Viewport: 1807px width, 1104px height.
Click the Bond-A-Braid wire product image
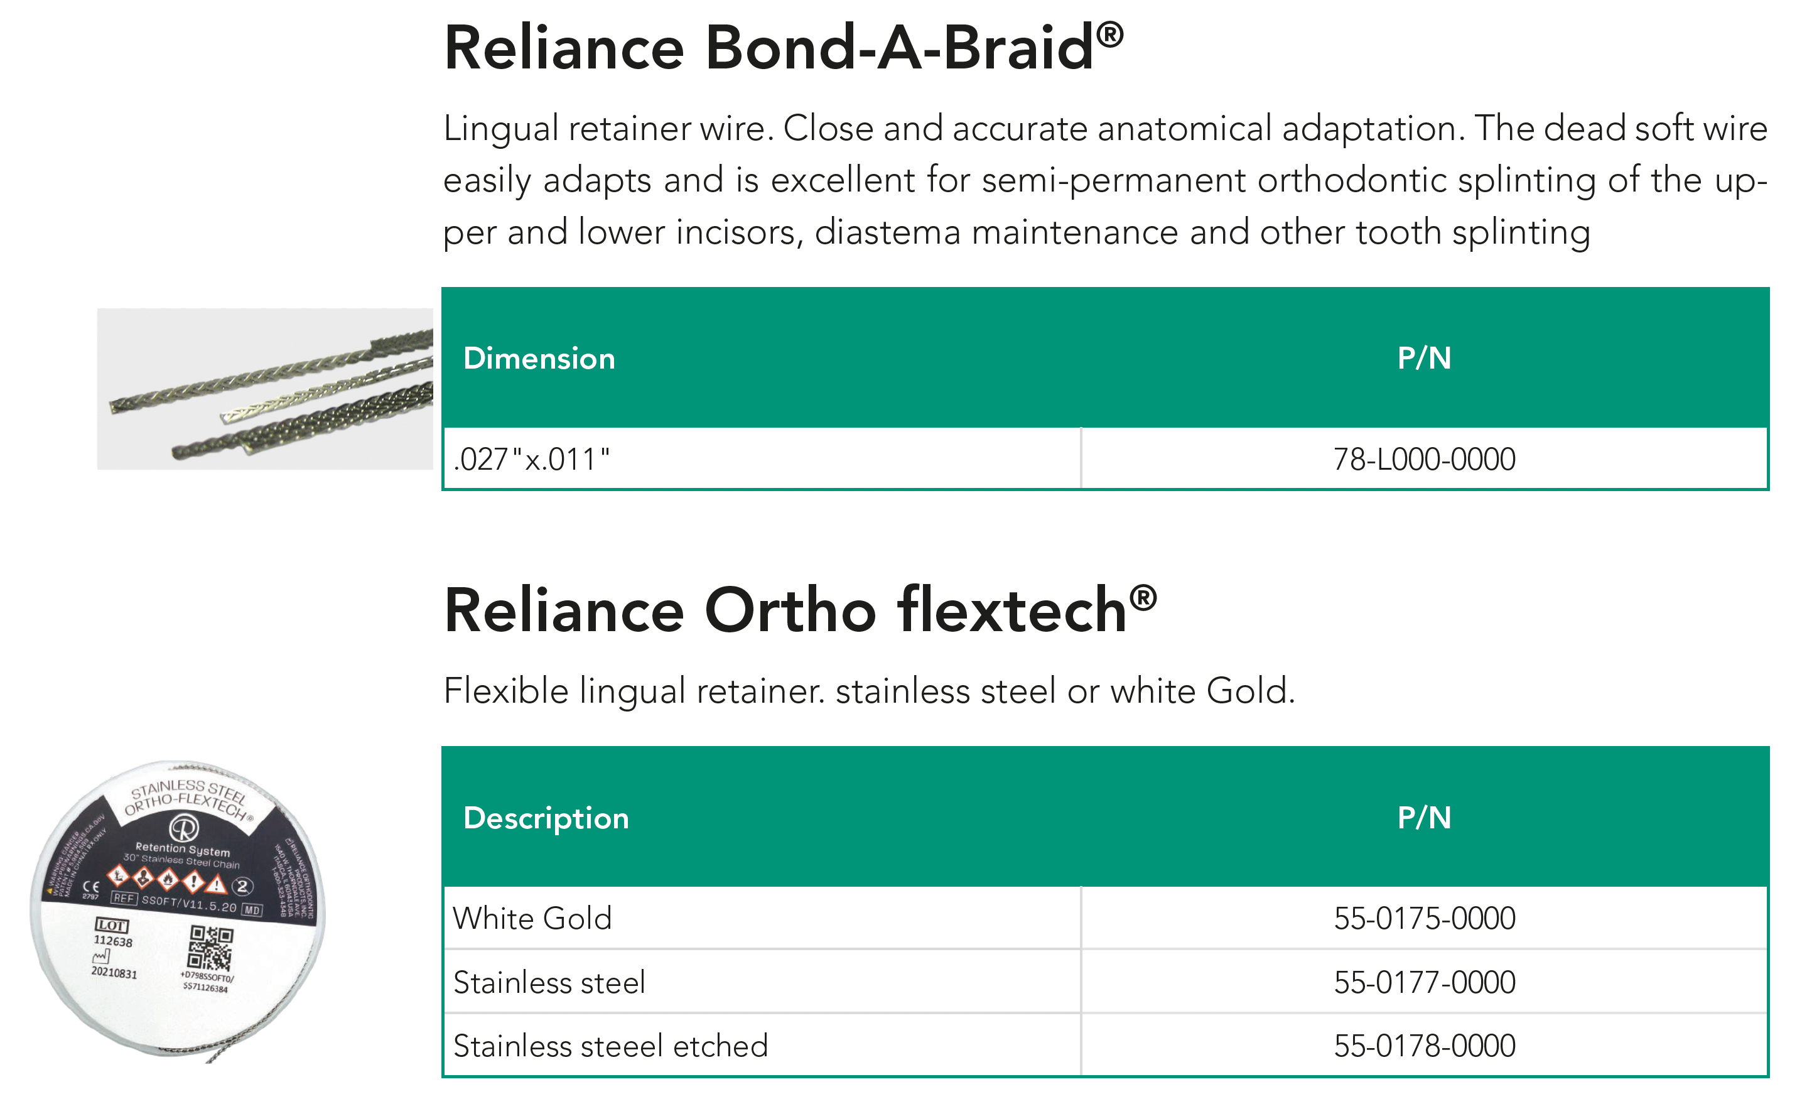[x=266, y=389]
